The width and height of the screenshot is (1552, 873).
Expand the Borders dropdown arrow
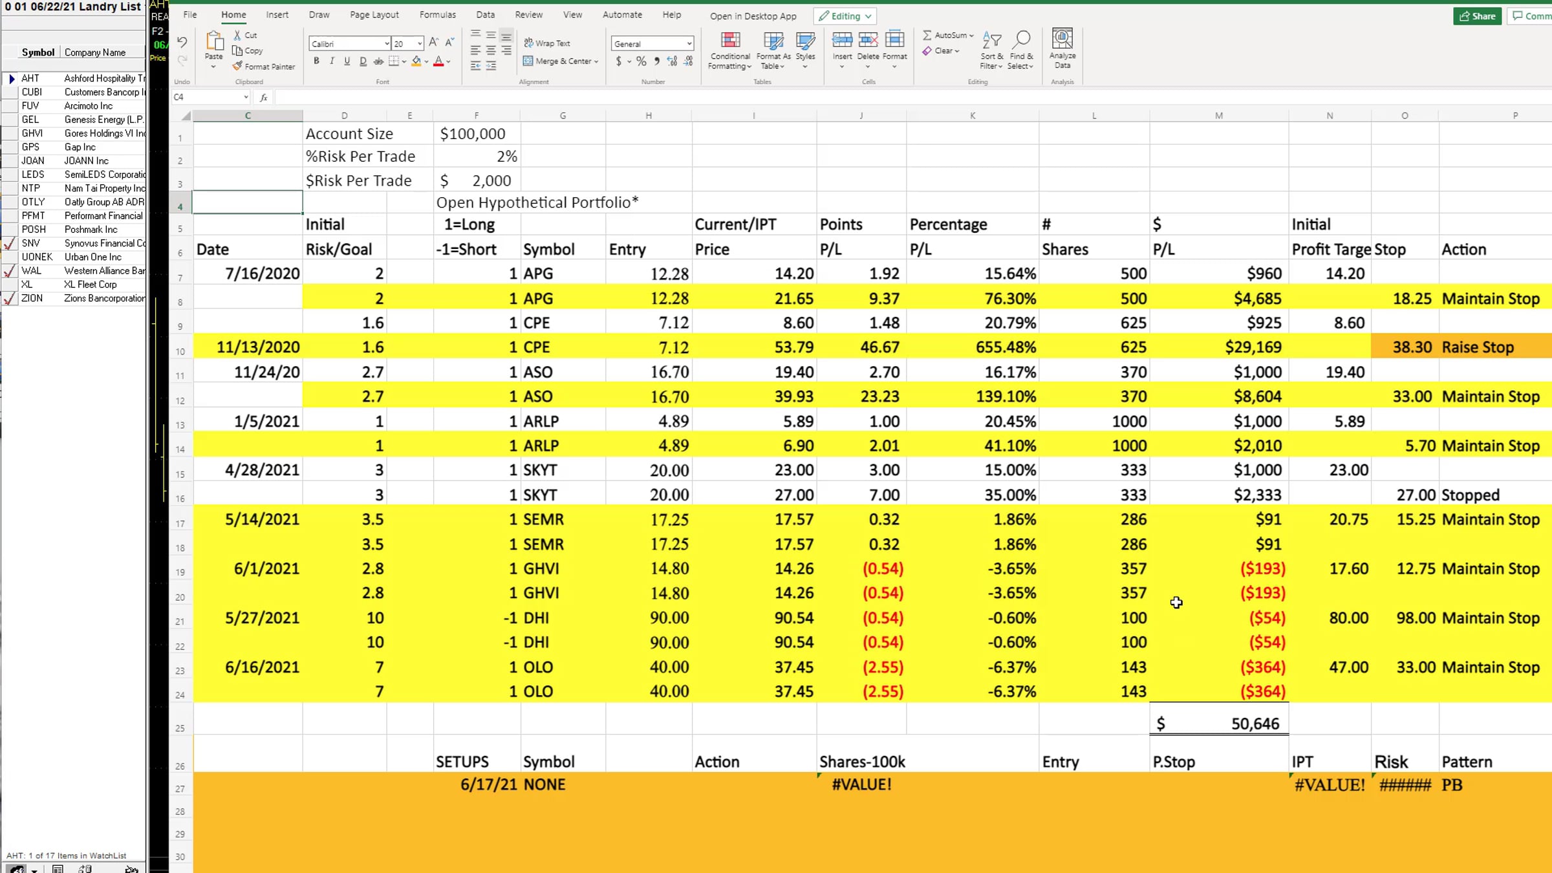pos(404,61)
